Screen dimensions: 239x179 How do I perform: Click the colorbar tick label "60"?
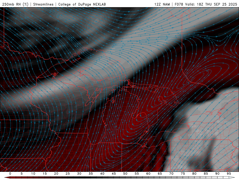click(x=148, y=174)
